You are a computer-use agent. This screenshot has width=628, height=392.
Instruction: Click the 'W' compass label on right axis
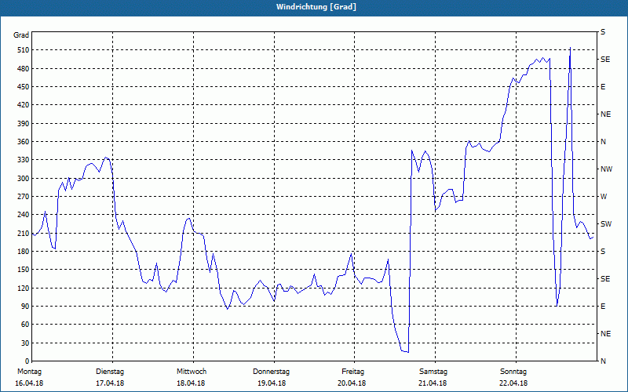pos(604,197)
